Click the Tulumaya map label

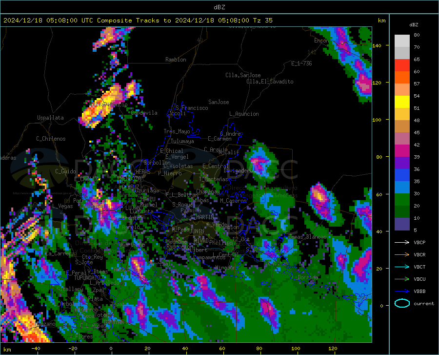click(182, 141)
